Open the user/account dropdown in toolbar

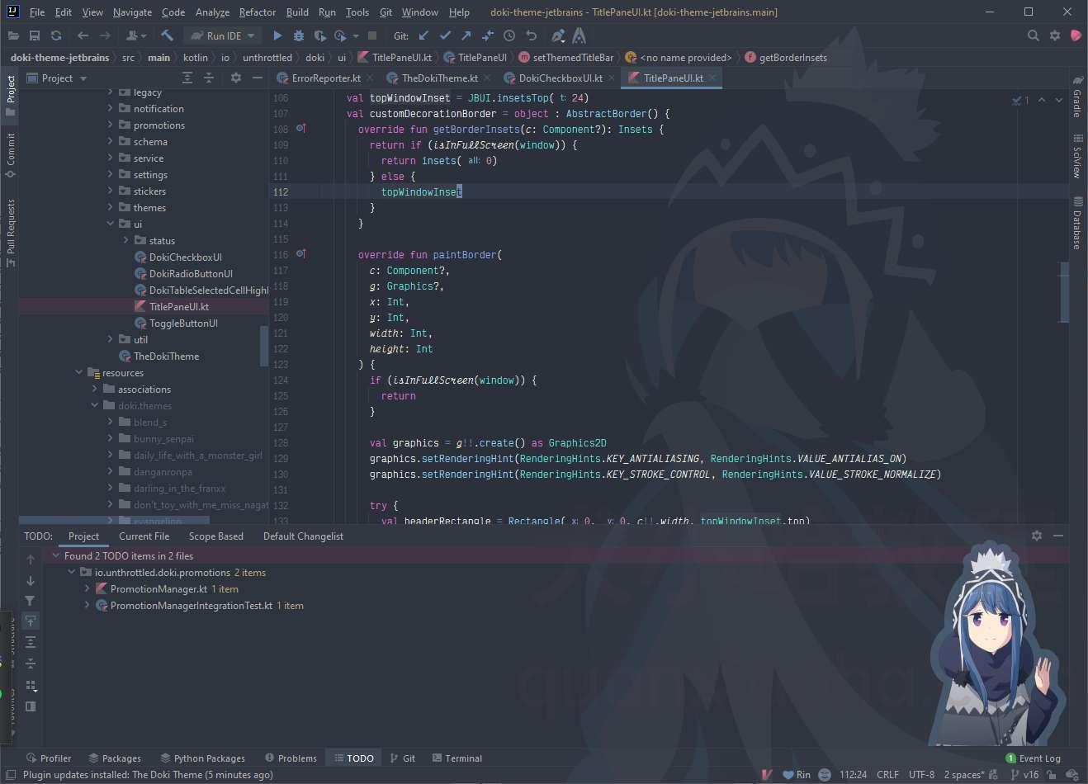(x=136, y=35)
